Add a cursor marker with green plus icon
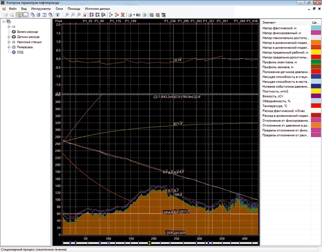Screen dimensions: 322x252 (111, 15)
